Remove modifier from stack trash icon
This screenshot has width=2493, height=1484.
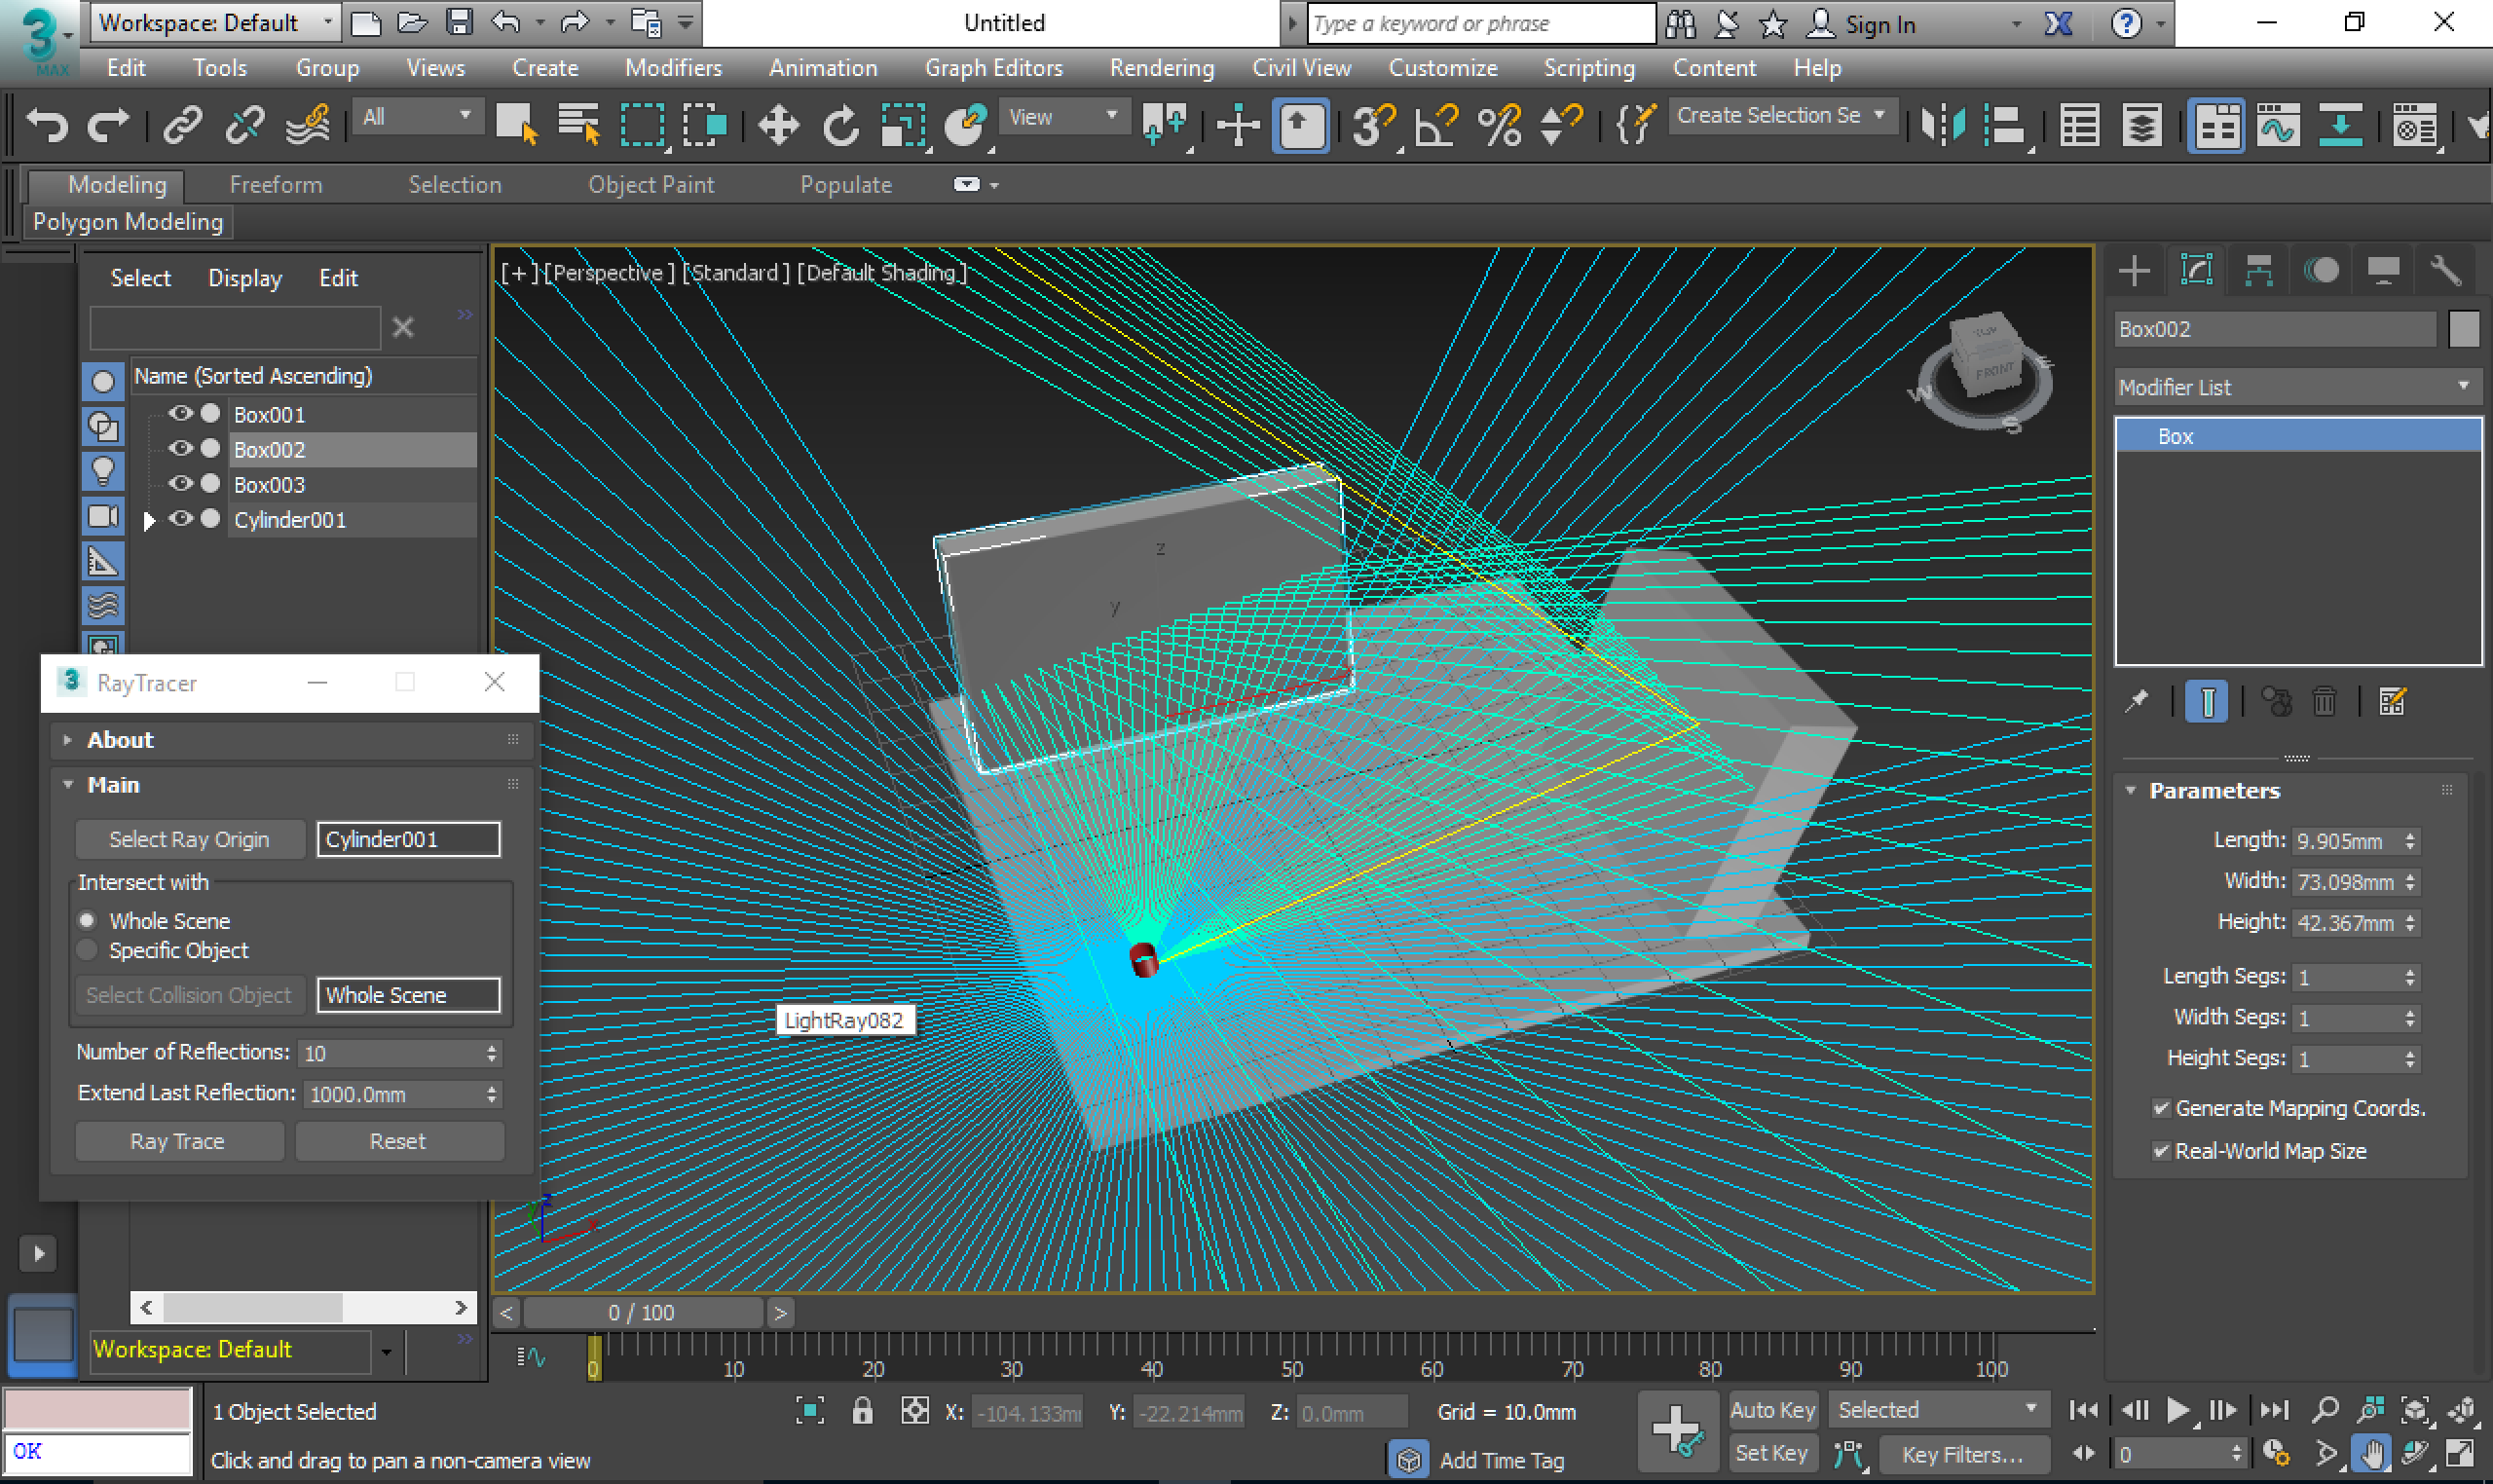tap(2324, 702)
